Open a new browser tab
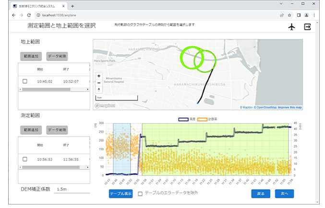 click(x=72, y=6)
